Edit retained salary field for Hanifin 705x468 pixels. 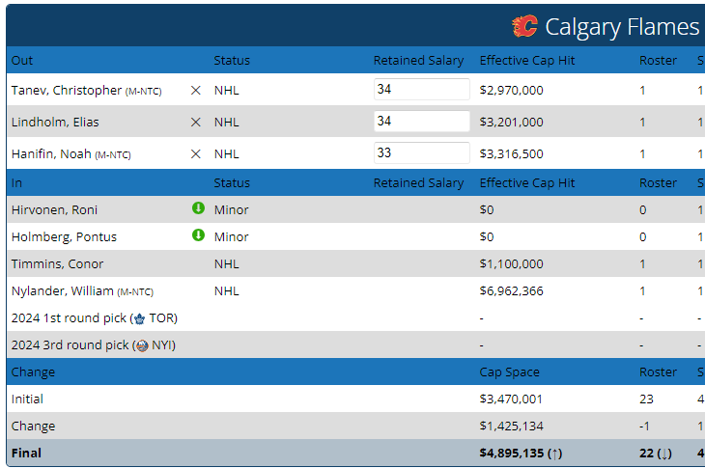pyautogui.click(x=422, y=152)
